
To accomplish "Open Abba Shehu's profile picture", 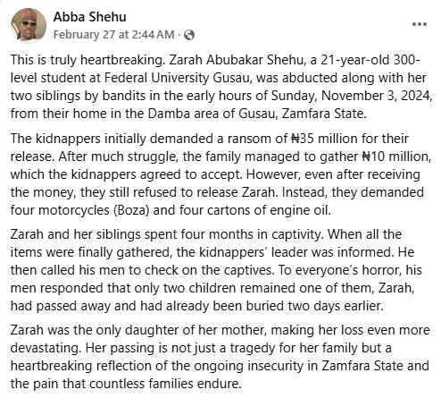I will (29, 25).
